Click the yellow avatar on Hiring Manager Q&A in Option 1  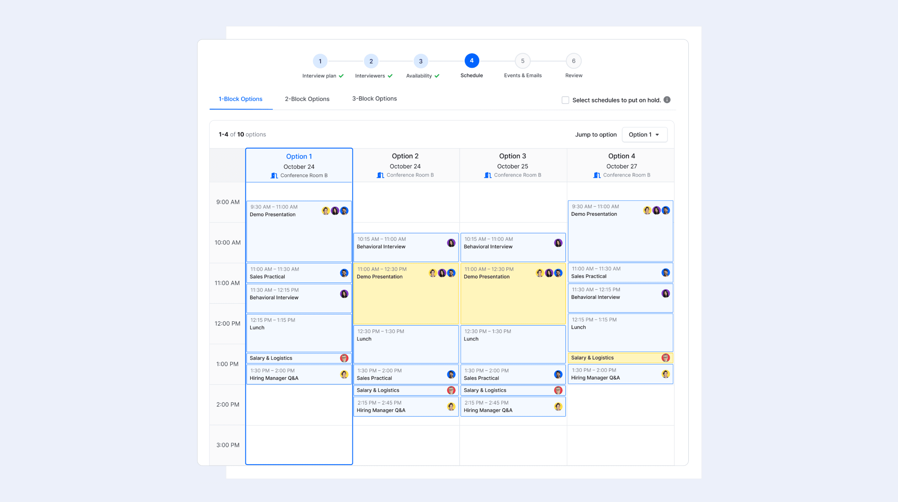click(344, 375)
